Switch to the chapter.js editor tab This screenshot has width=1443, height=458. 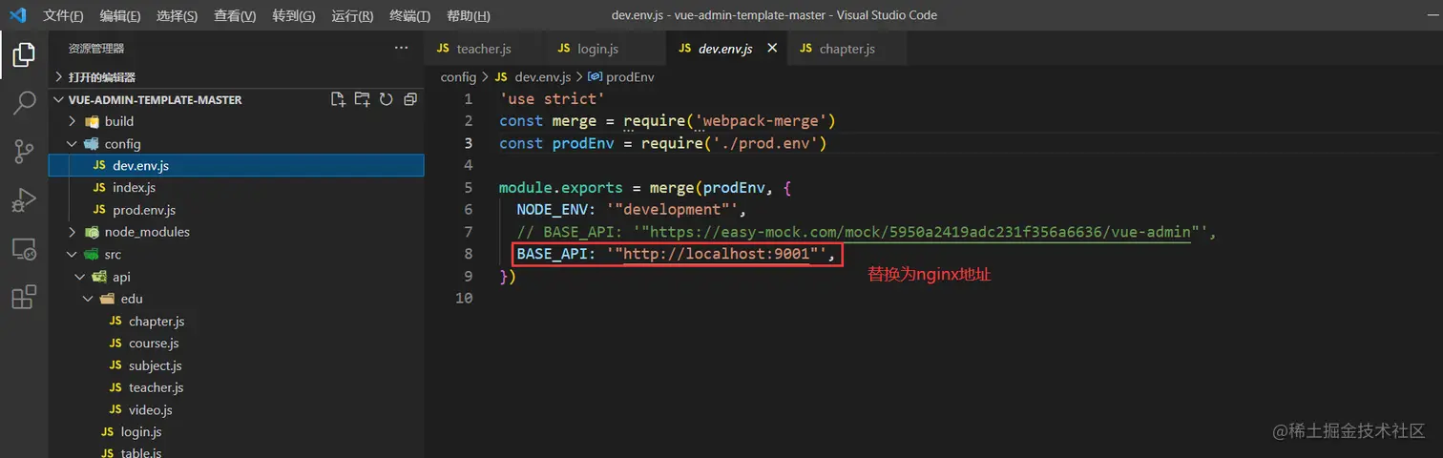[847, 49]
